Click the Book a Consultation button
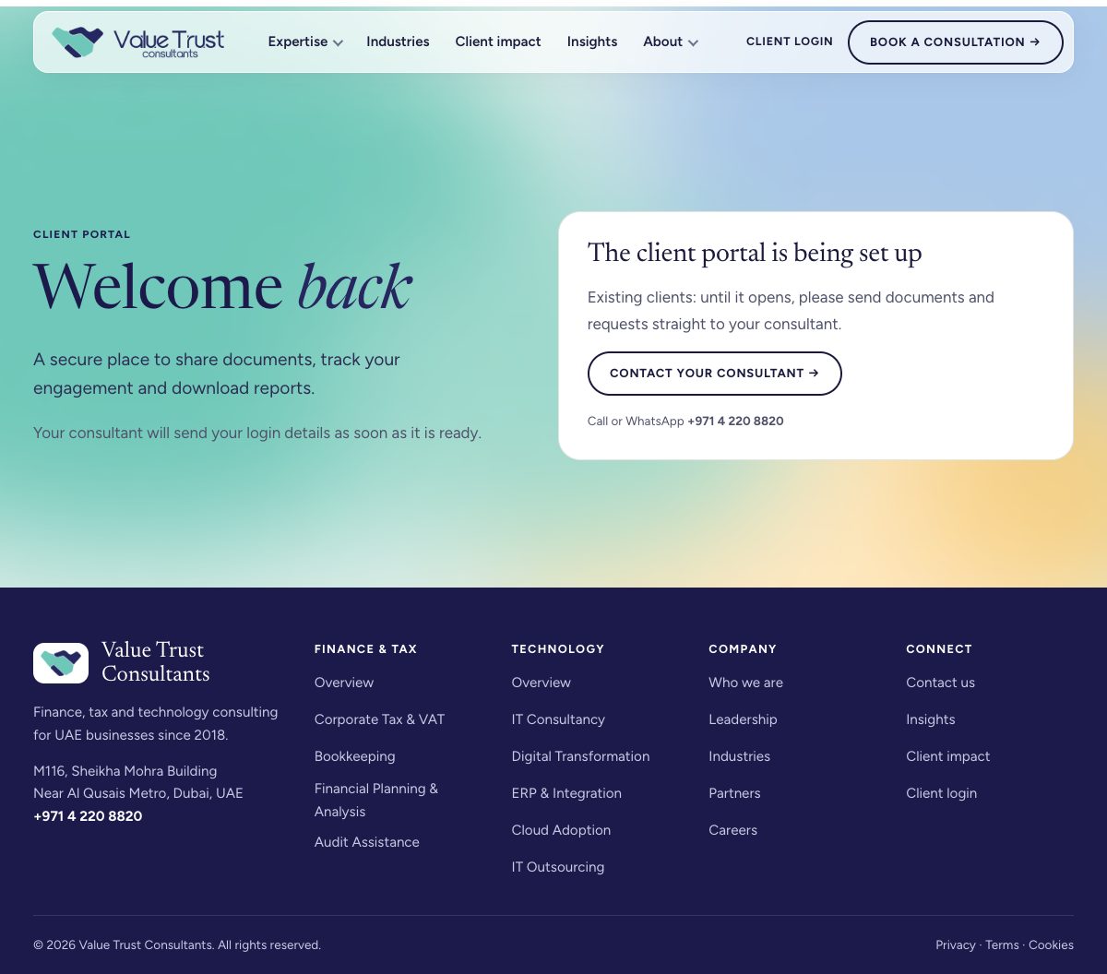The image size is (1107, 974). click(956, 42)
